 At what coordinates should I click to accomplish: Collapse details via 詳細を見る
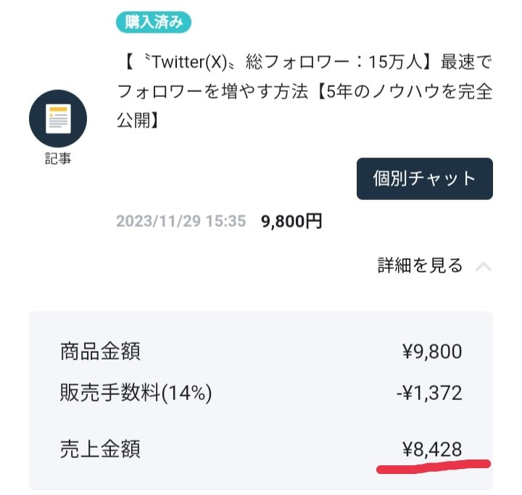point(420,265)
